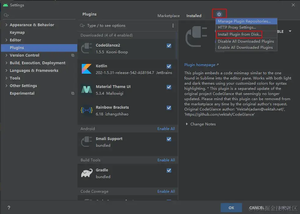Expand Build, Execution, Deployment node
Screen dimensions: 300x214
pos(6,63)
